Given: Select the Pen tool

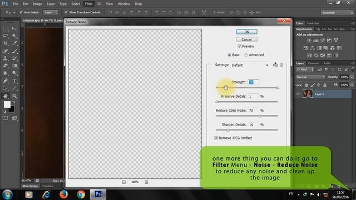Looking at the screenshot, I should pos(5,81).
